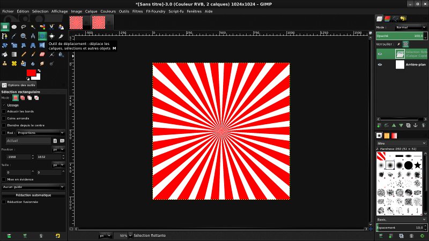Open the Calque menu

coord(91,11)
